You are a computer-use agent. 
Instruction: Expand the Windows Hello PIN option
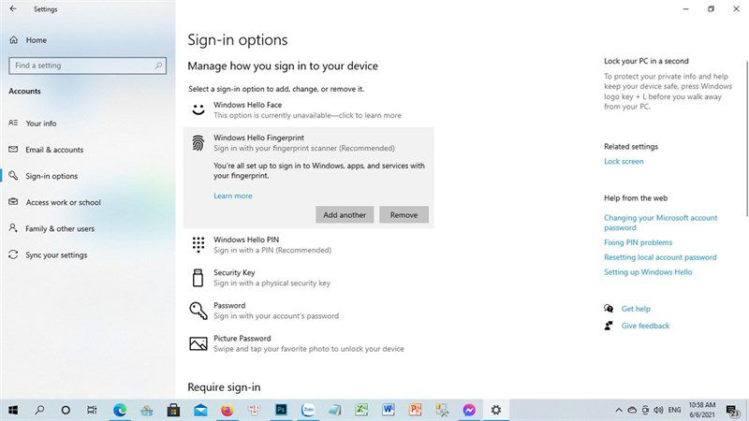coord(309,244)
